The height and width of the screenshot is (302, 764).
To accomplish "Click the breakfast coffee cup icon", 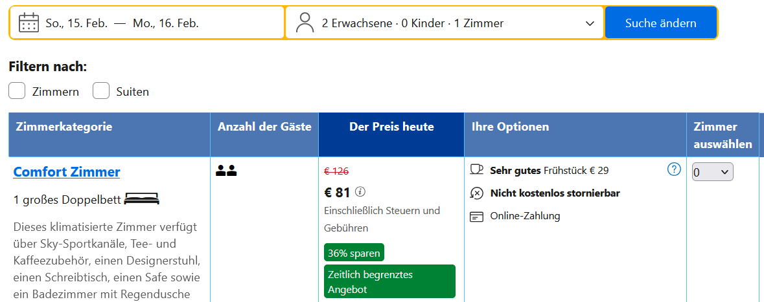I will 477,170.
